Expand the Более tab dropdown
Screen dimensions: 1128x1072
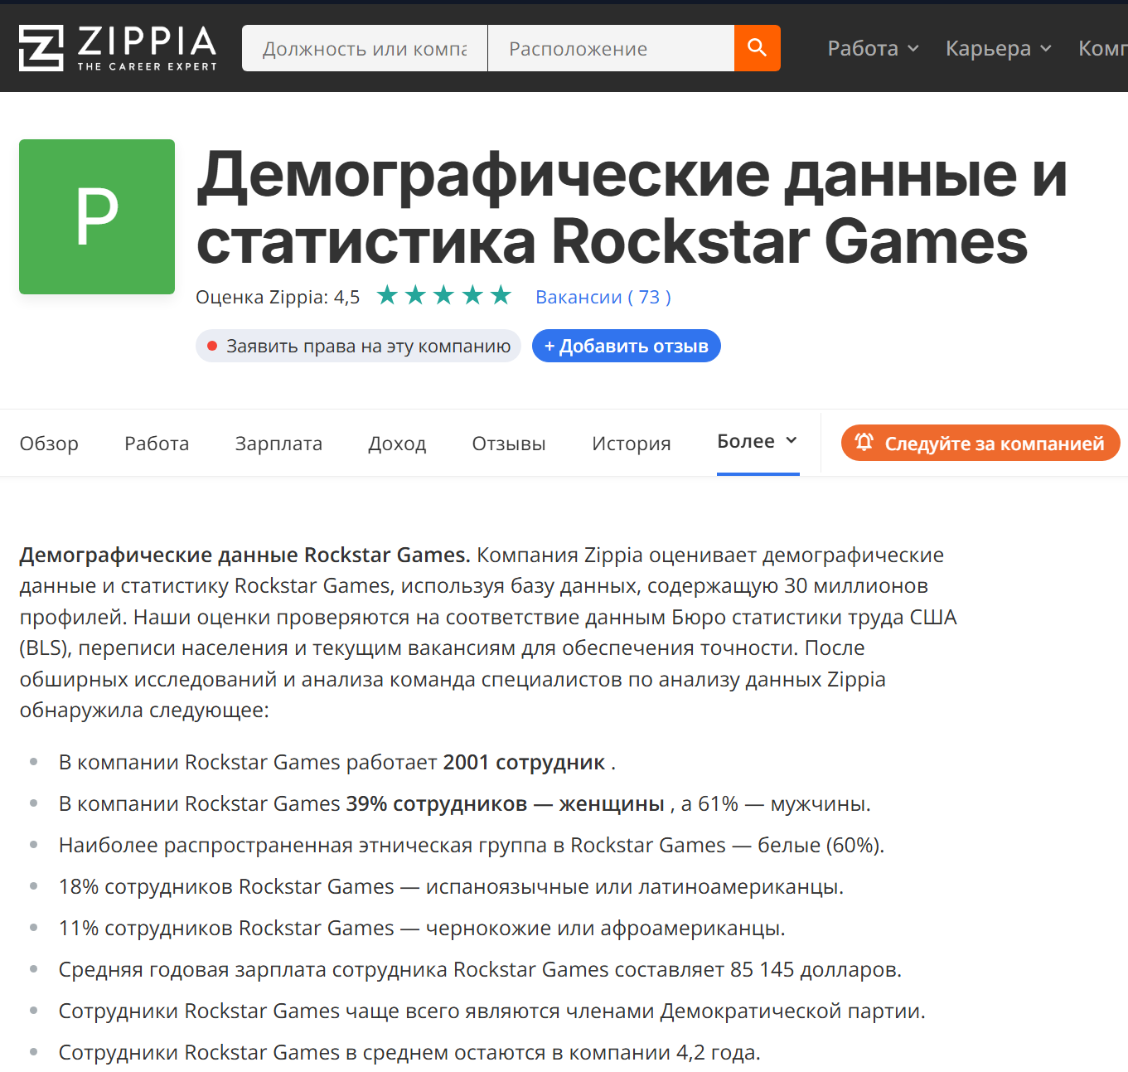point(758,442)
